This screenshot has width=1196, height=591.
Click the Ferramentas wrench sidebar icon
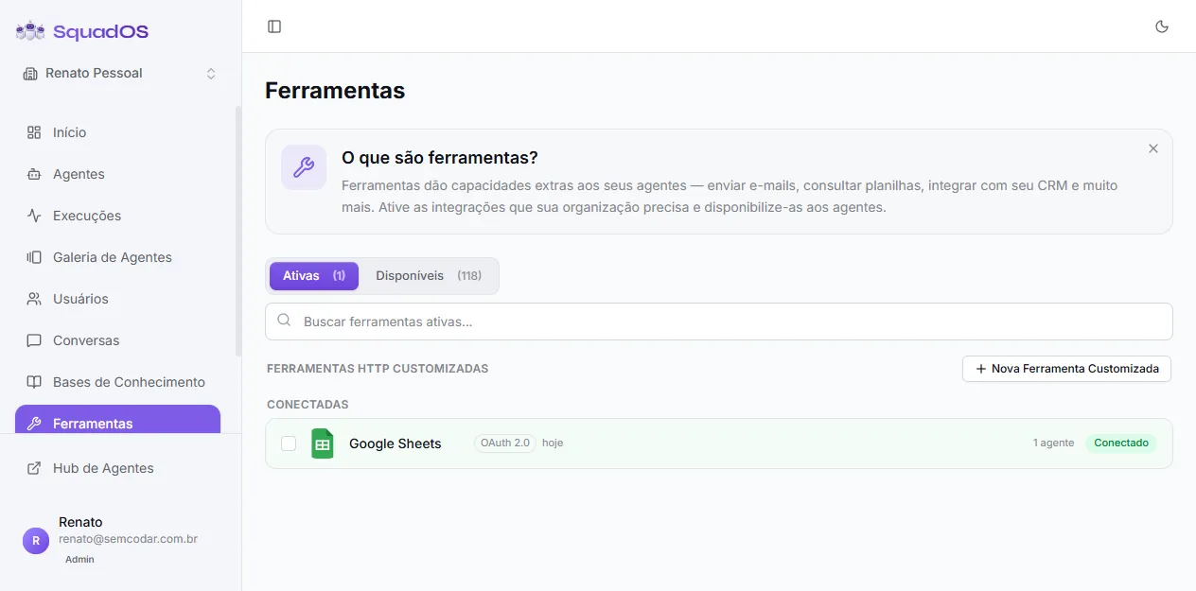[x=34, y=424]
